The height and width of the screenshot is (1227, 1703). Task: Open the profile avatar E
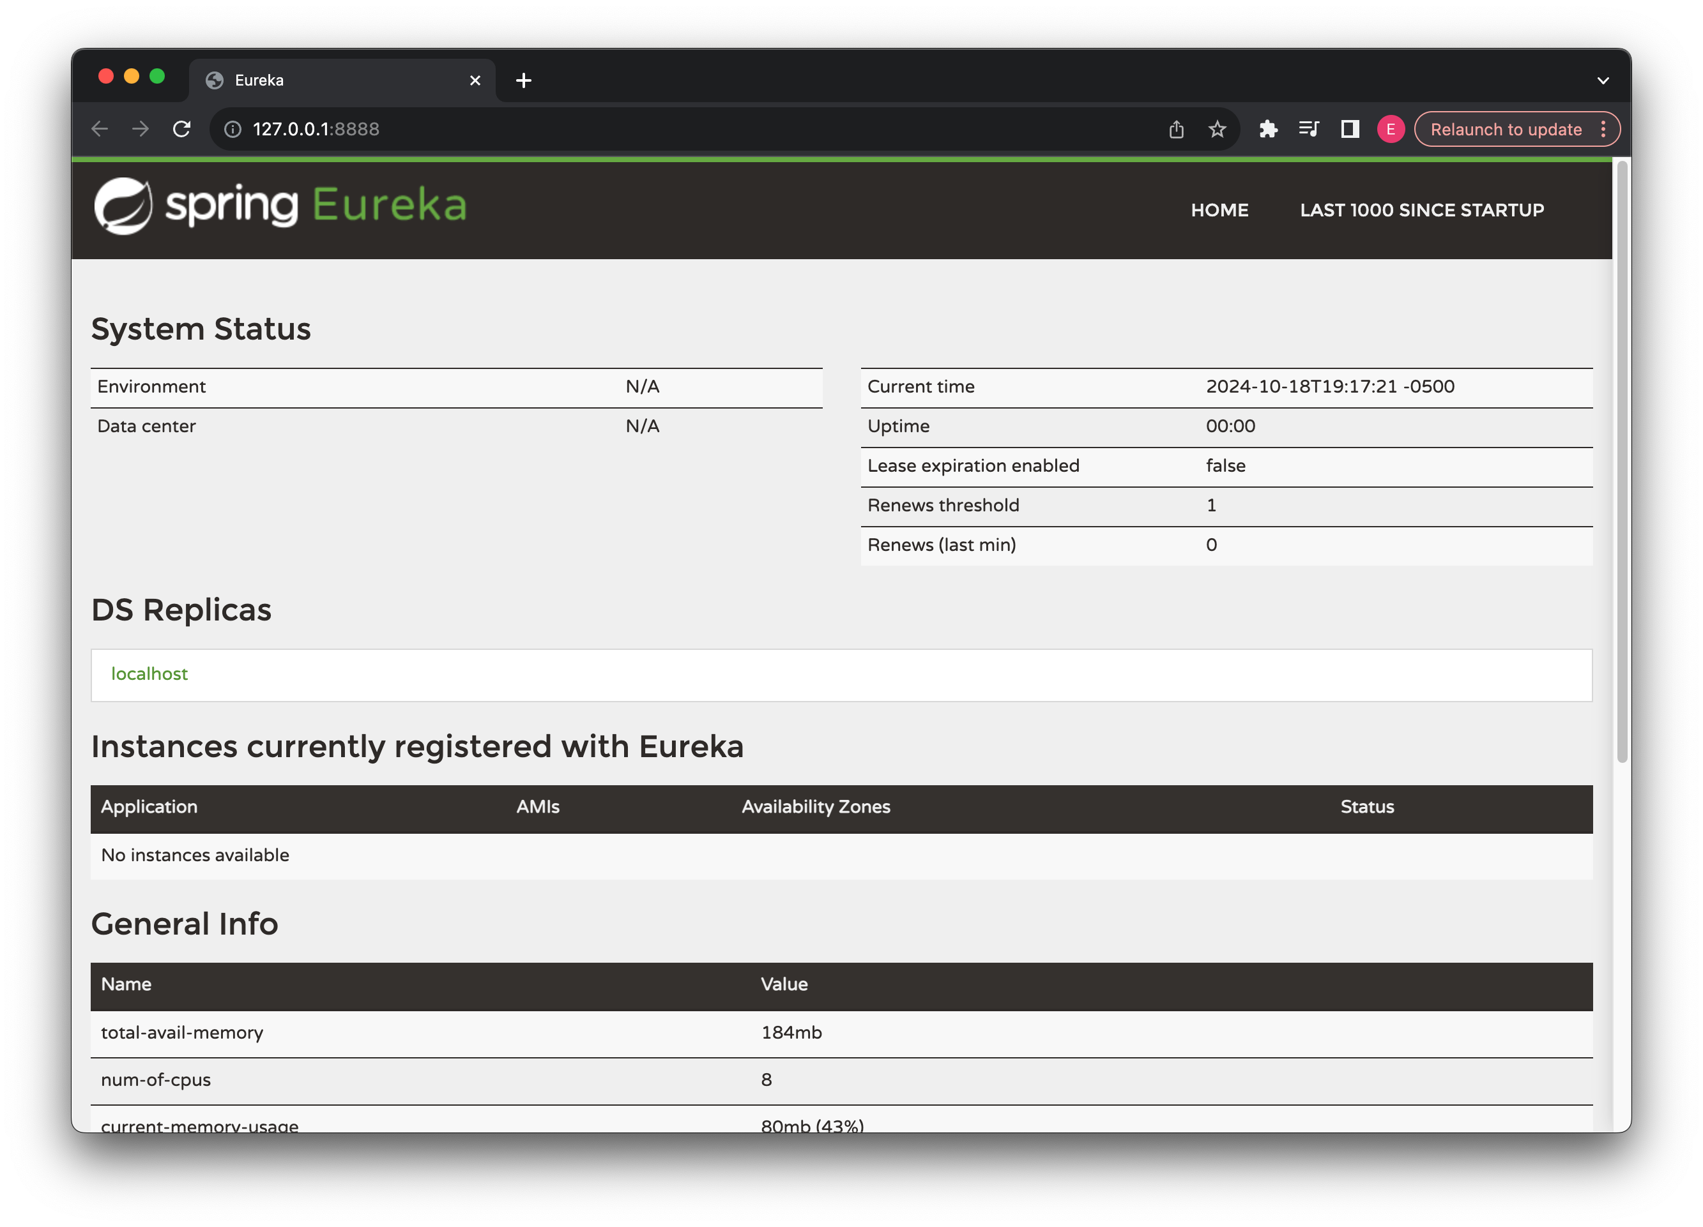click(x=1390, y=129)
